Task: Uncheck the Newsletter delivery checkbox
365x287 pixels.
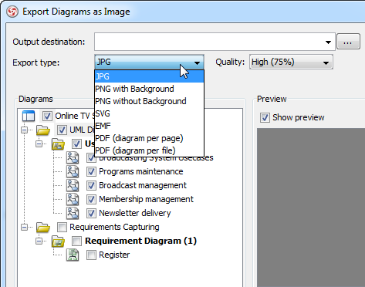Action: (x=91, y=213)
